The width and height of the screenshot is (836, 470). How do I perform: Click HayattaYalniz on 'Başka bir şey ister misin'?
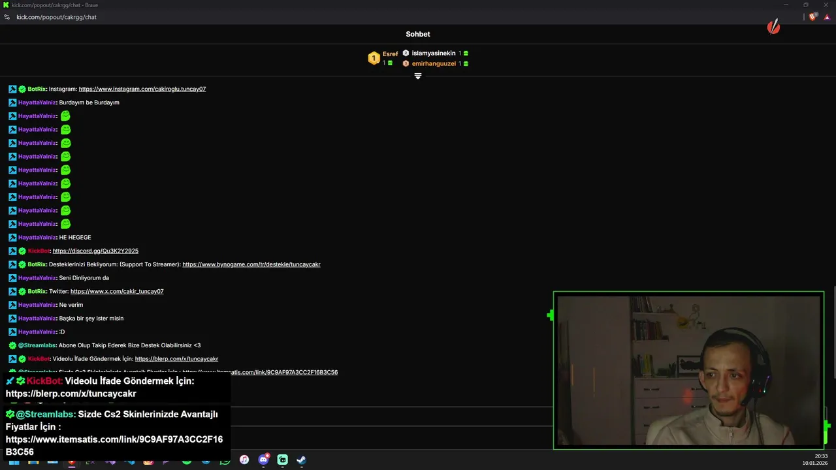(x=37, y=319)
